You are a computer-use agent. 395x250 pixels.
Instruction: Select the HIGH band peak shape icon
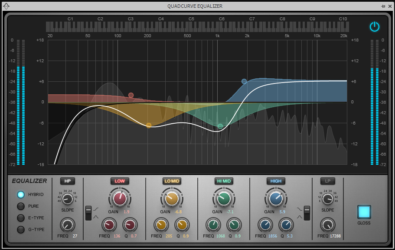click(299, 217)
